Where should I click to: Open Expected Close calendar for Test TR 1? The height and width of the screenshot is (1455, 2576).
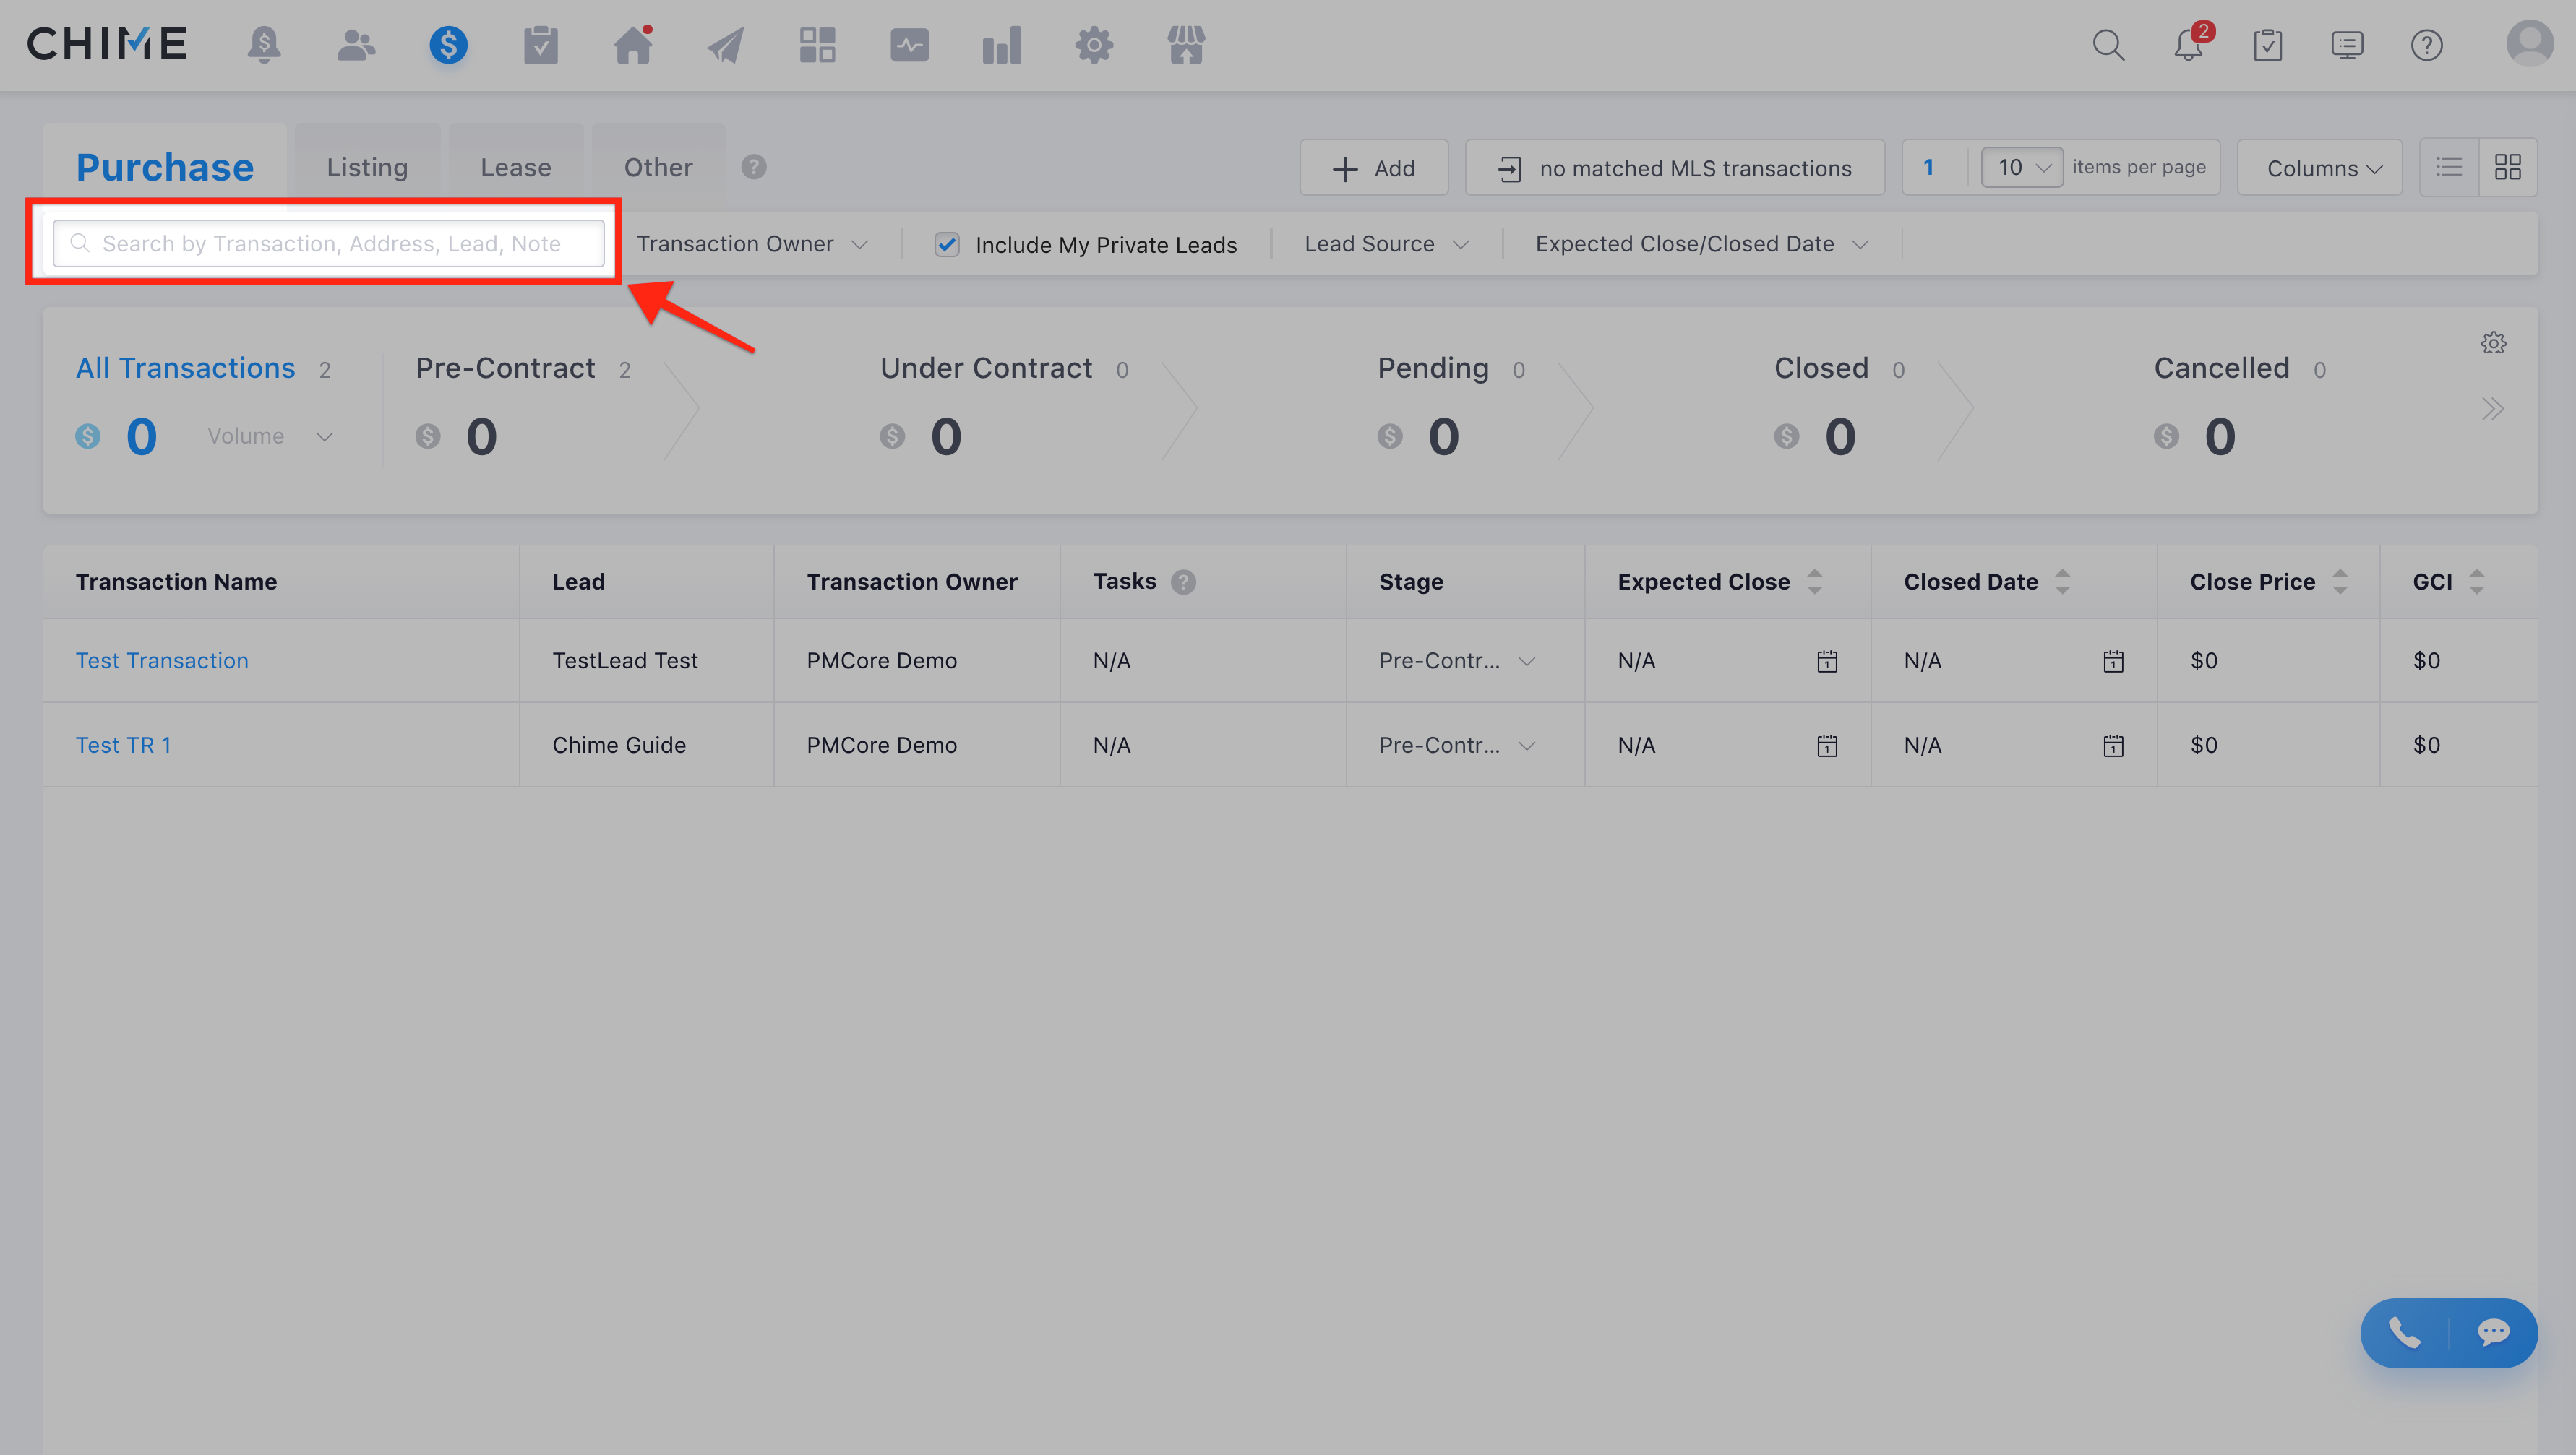1827,746
